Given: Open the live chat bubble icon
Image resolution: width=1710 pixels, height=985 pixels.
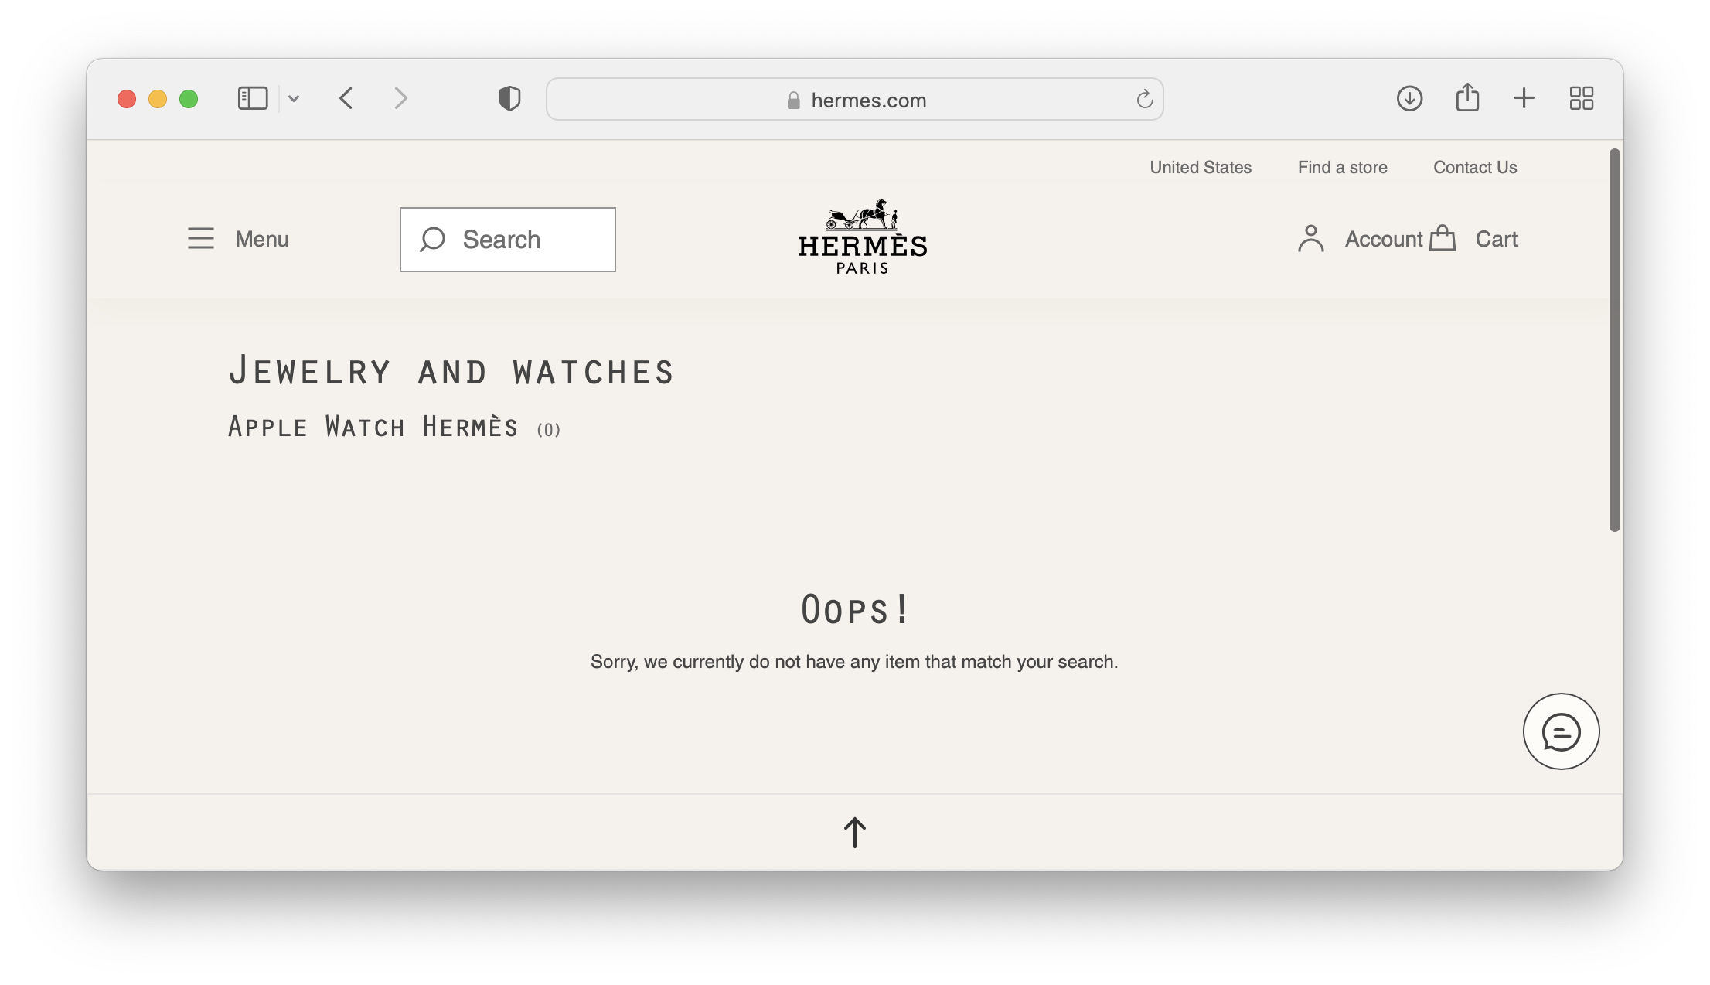Looking at the screenshot, I should (1561, 731).
